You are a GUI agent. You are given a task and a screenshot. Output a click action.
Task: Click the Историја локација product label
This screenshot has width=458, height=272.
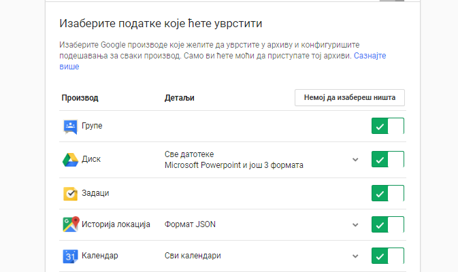(116, 224)
